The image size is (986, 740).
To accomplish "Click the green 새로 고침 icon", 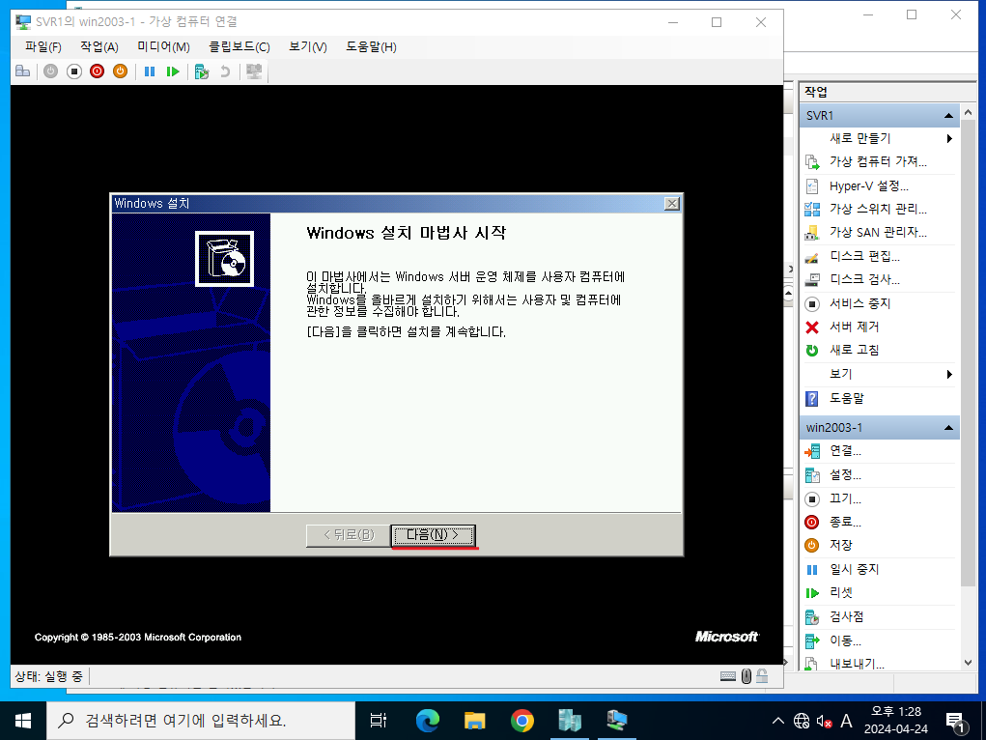I will pyautogui.click(x=812, y=351).
